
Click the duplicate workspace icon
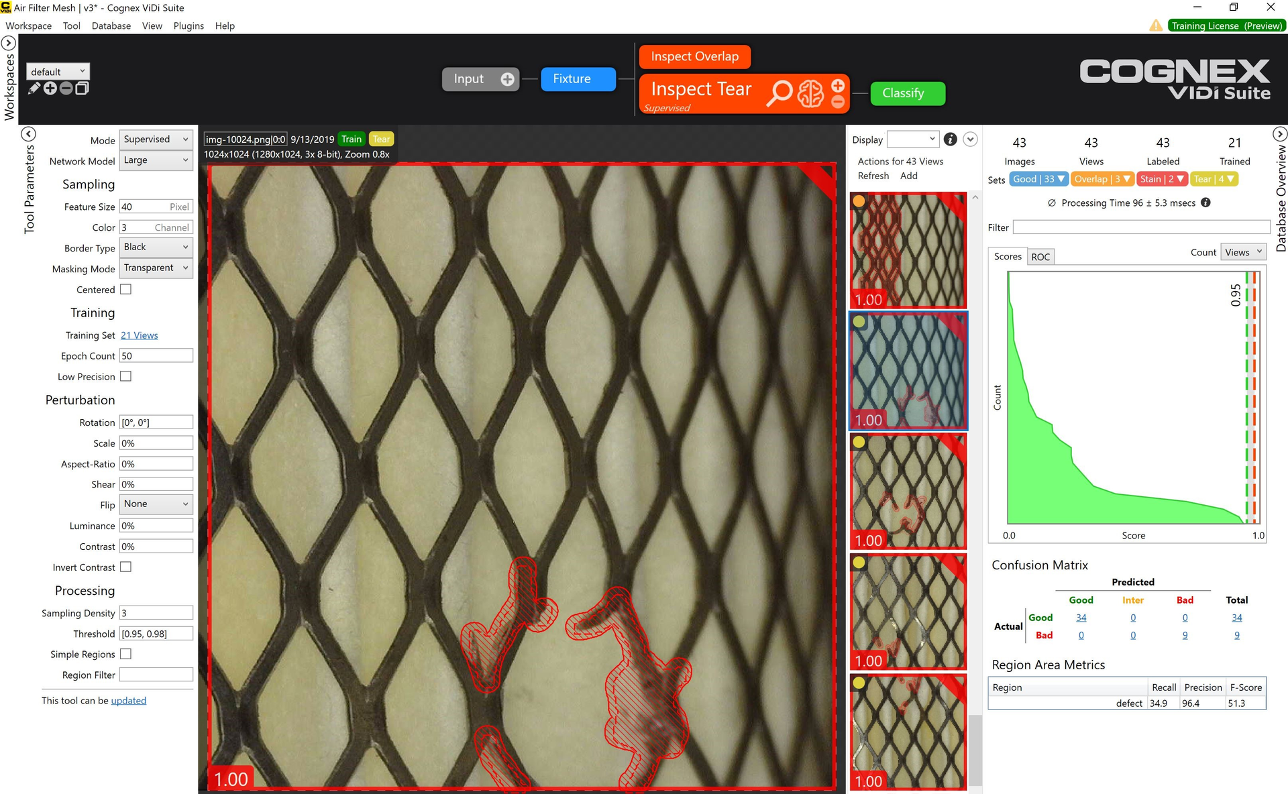pos(81,89)
